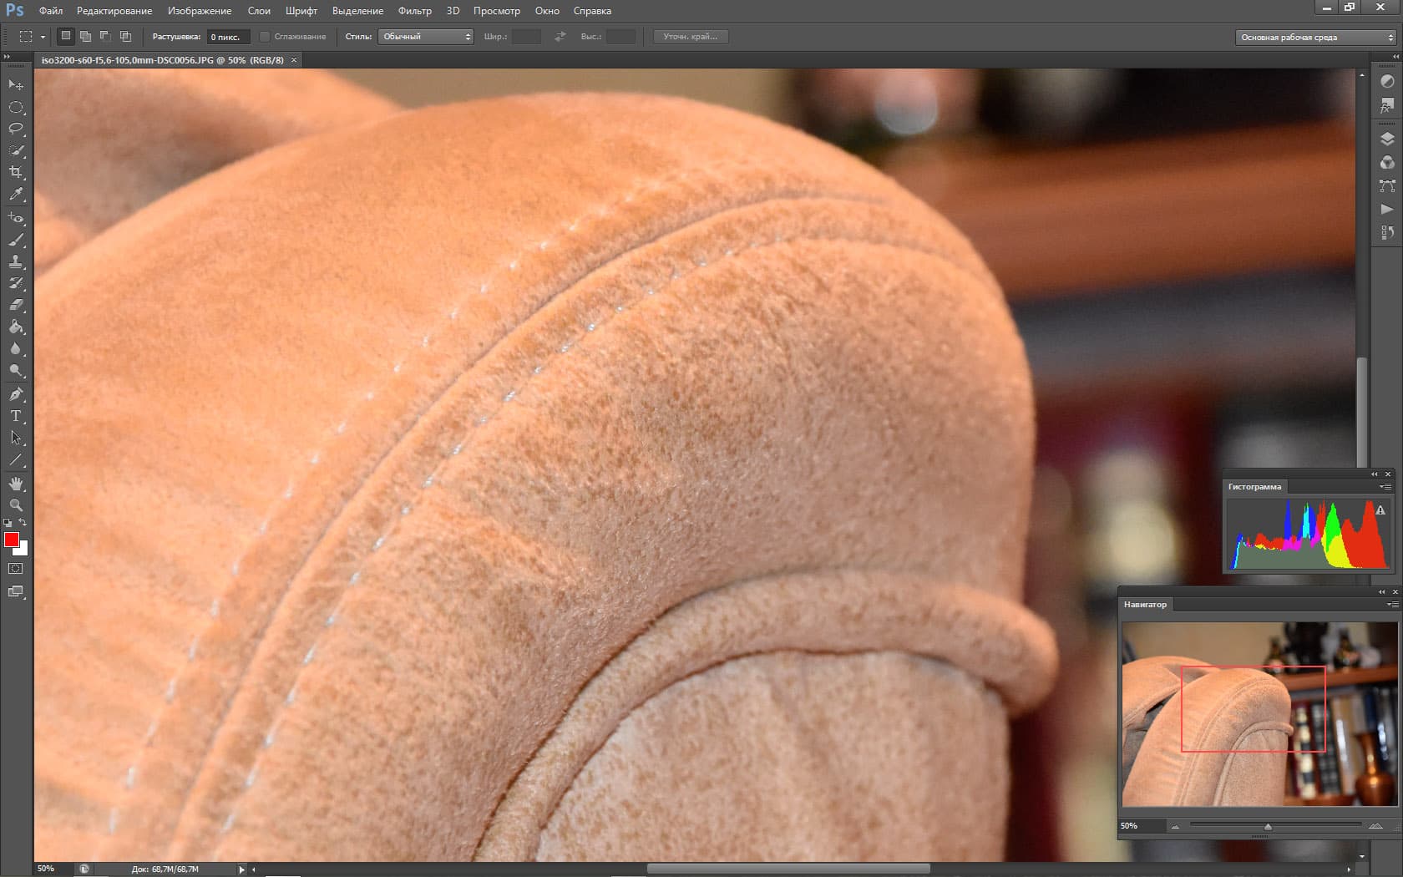Viewport: 1403px width, 877px height.
Task: Click the Уточн. край button
Action: [x=690, y=37]
